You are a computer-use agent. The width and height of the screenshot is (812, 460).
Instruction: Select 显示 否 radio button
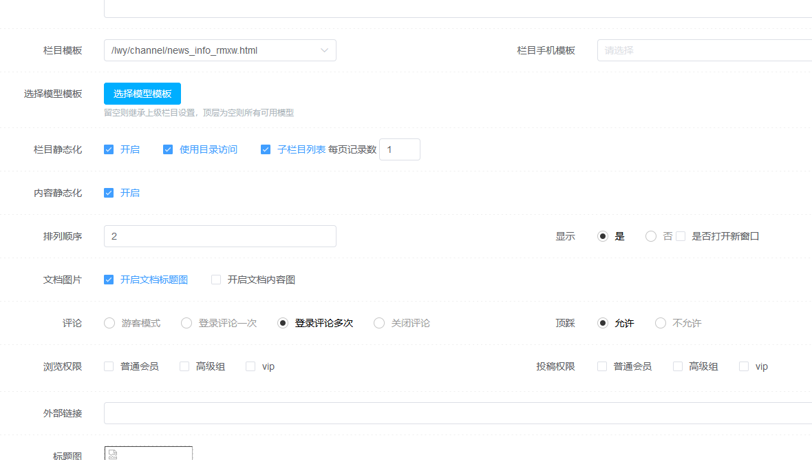[x=651, y=236]
